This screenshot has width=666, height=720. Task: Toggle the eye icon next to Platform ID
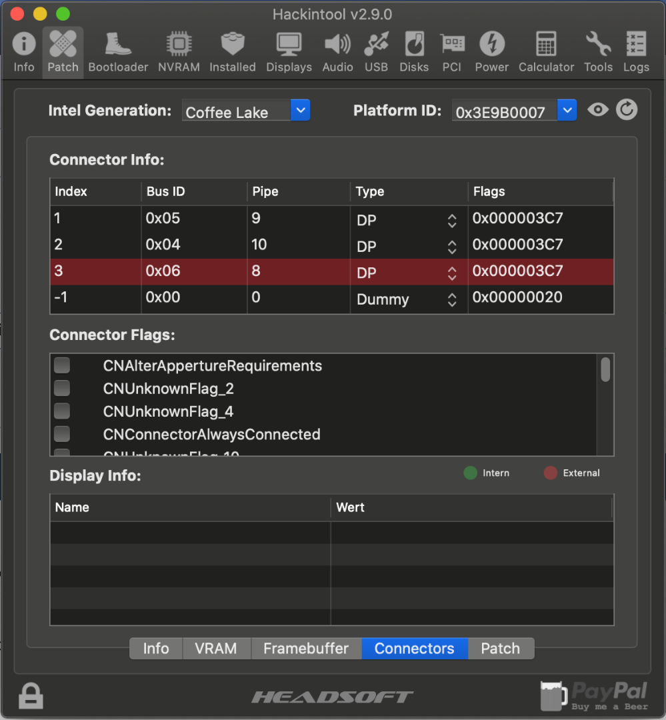pos(598,110)
